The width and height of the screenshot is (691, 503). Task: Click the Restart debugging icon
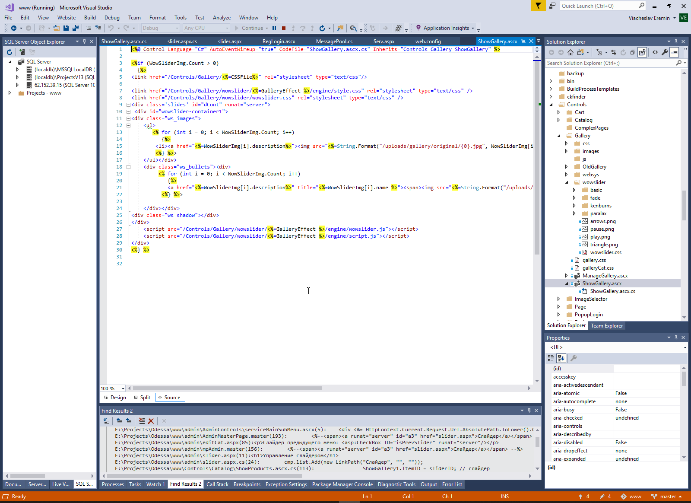coord(322,28)
